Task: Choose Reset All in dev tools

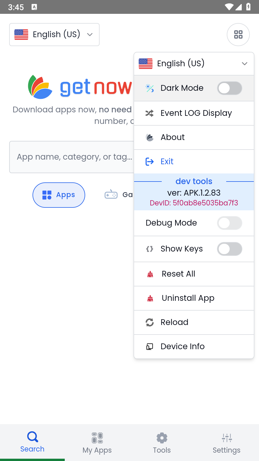Action: point(178,274)
